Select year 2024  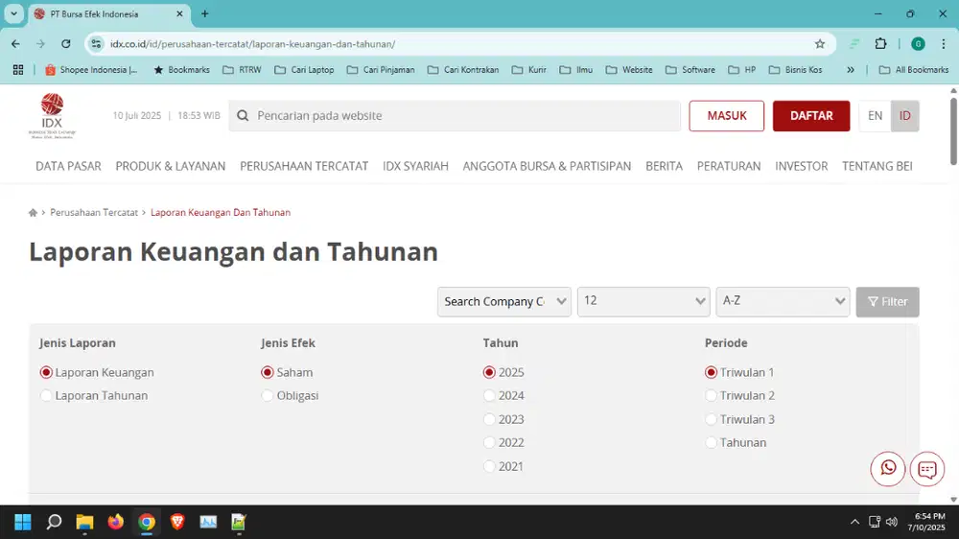tap(489, 396)
